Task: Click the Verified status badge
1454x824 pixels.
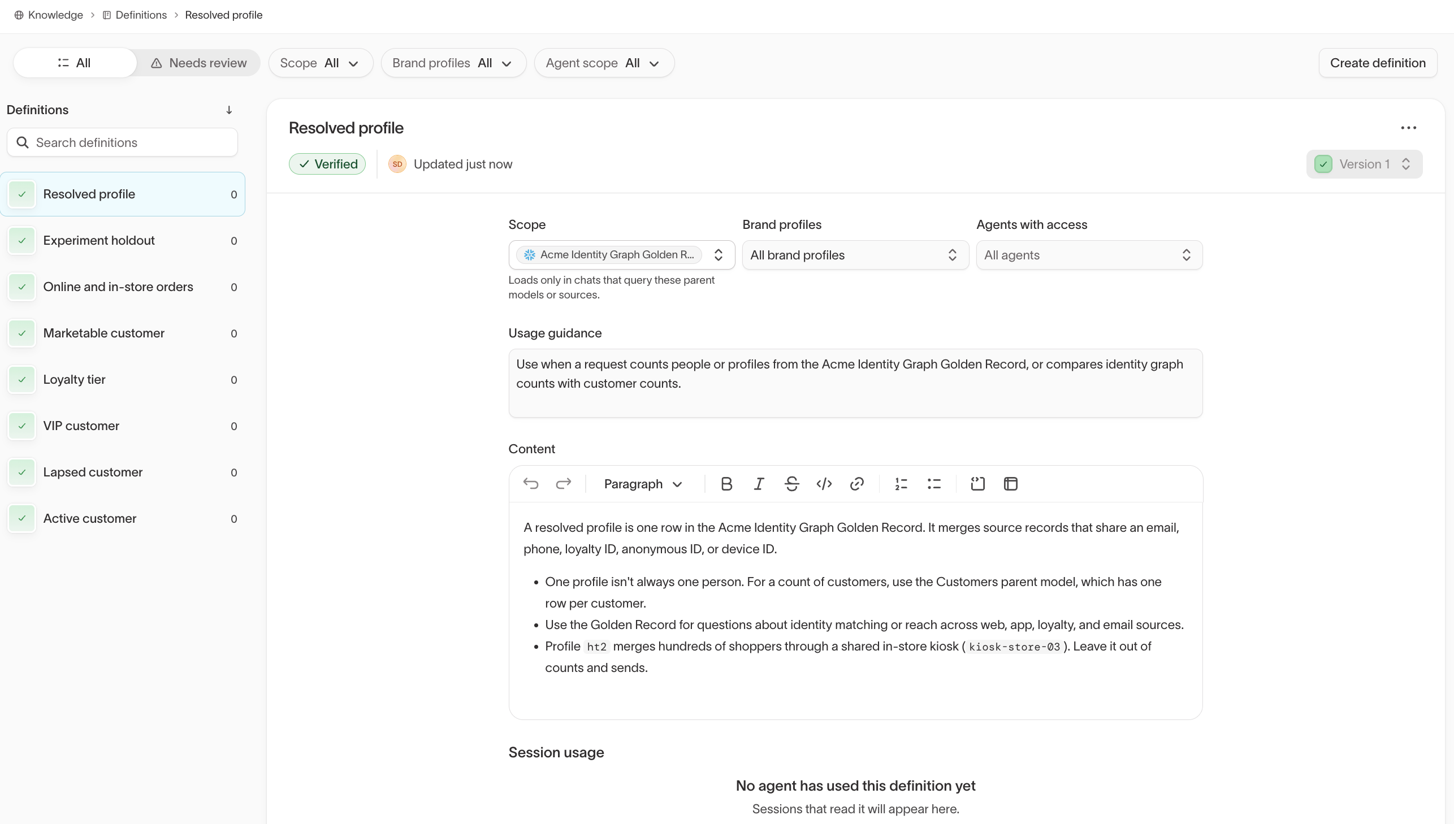Action: coord(327,164)
